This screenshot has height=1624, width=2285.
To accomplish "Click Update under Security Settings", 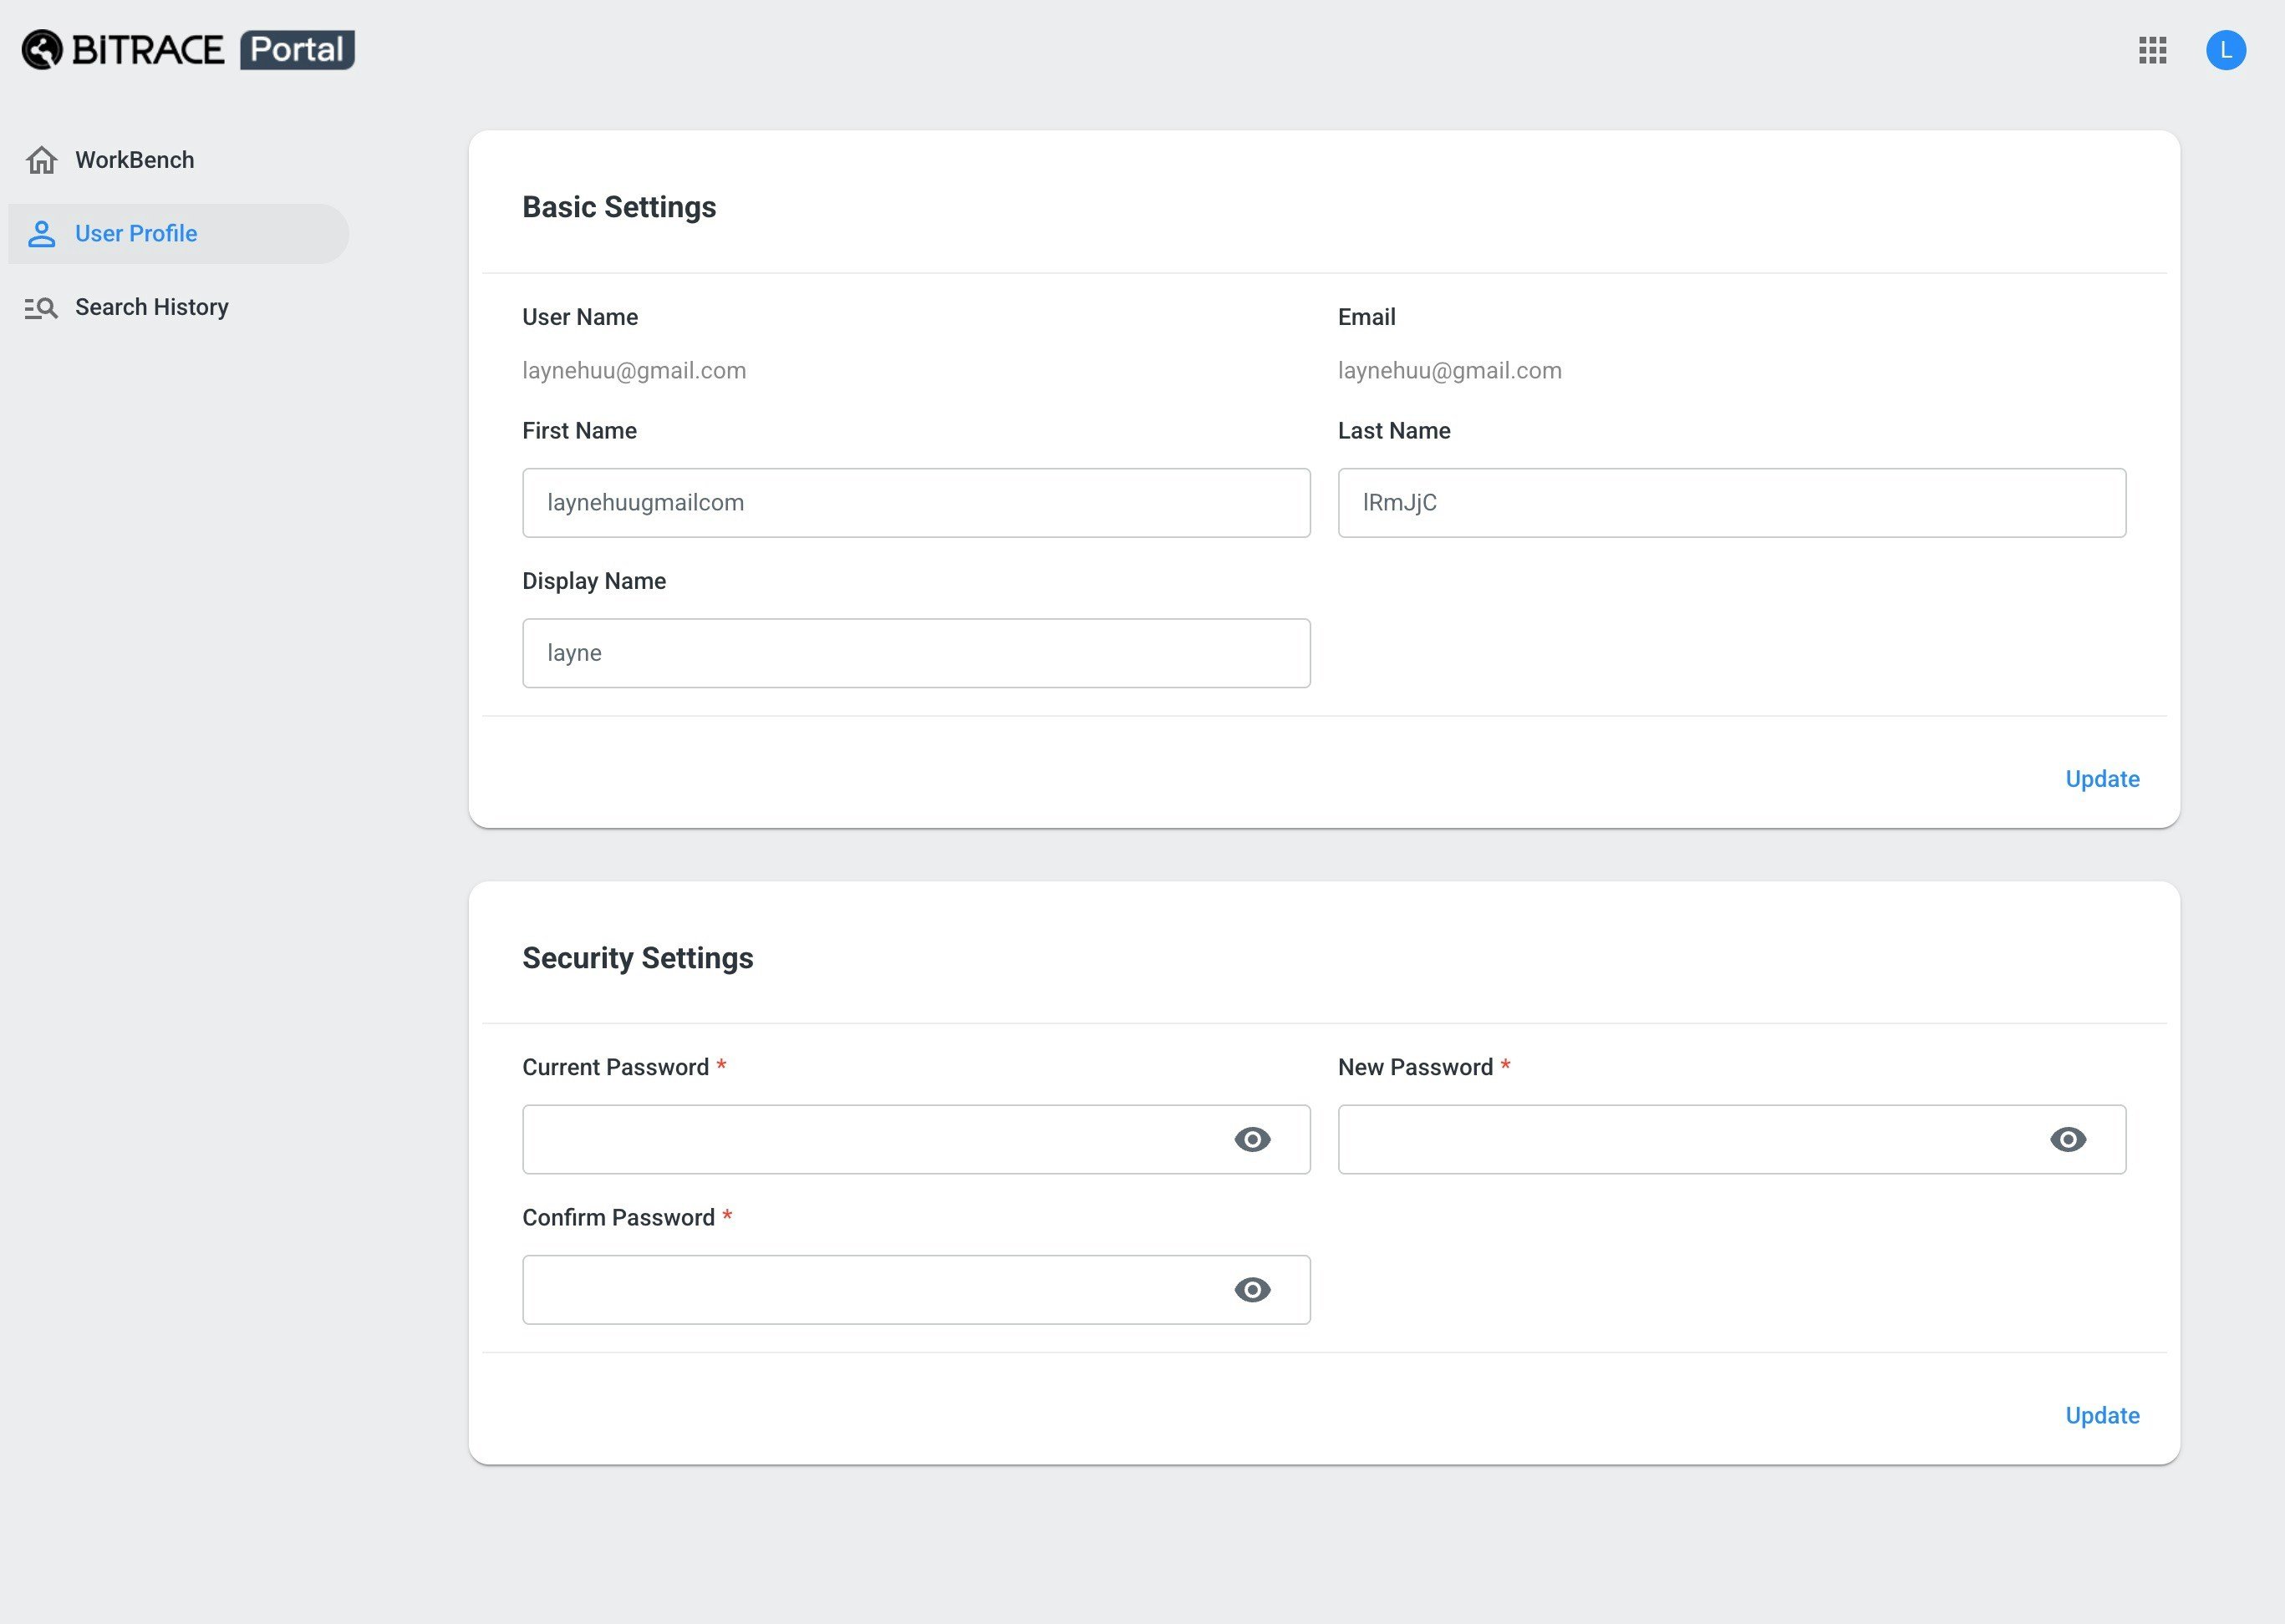I will [2102, 1415].
